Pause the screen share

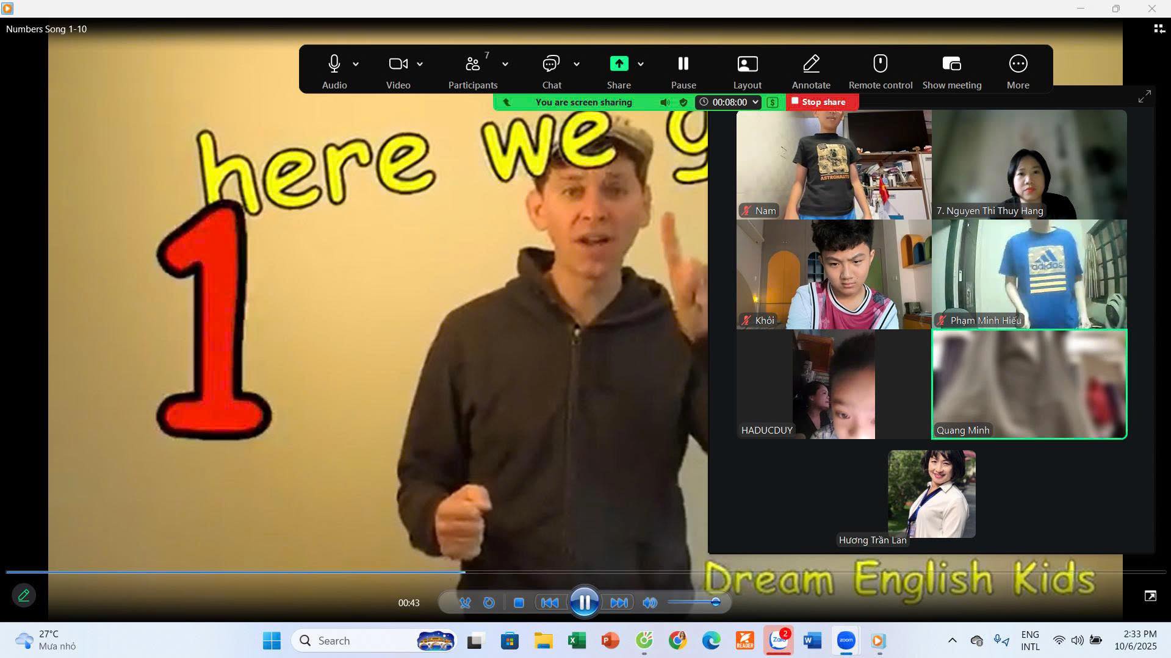coord(683,70)
